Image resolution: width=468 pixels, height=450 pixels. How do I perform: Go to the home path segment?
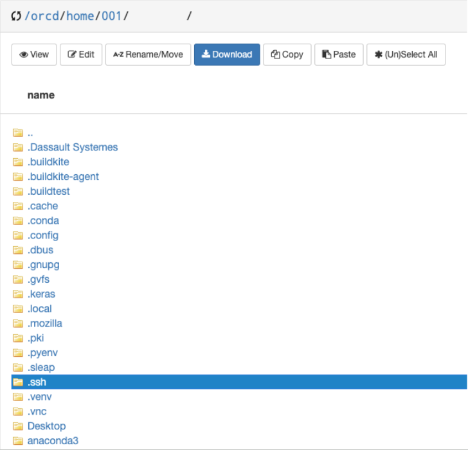click(x=80, y=16)
